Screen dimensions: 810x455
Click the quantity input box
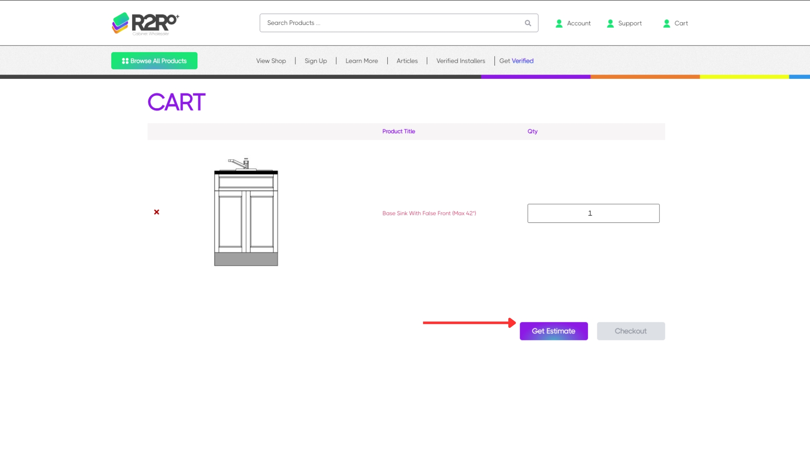pos(593,213)
